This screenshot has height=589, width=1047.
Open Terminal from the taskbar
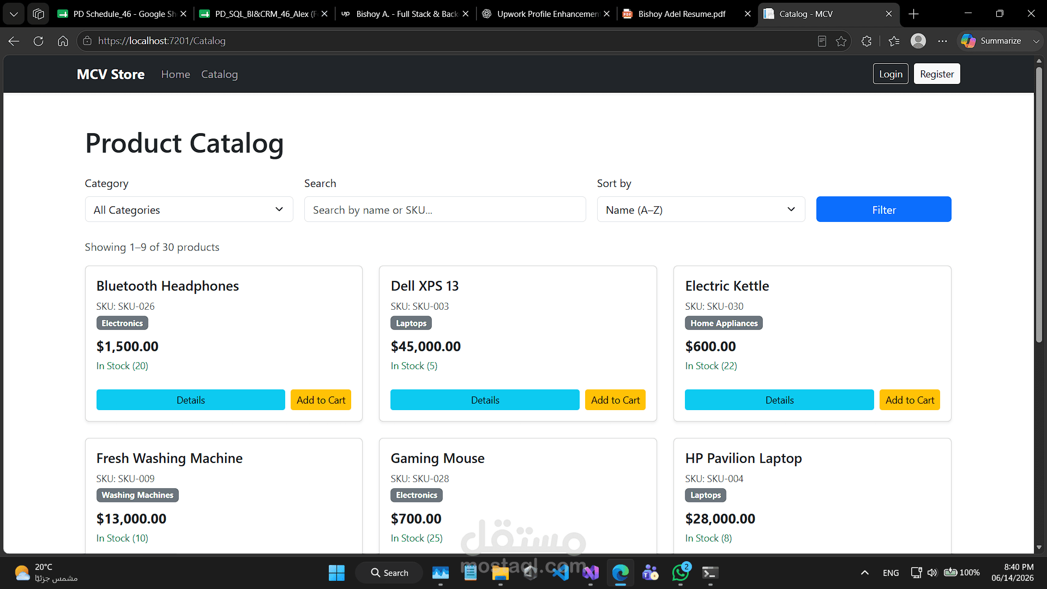pyautogui.click(x=710, y=573)
